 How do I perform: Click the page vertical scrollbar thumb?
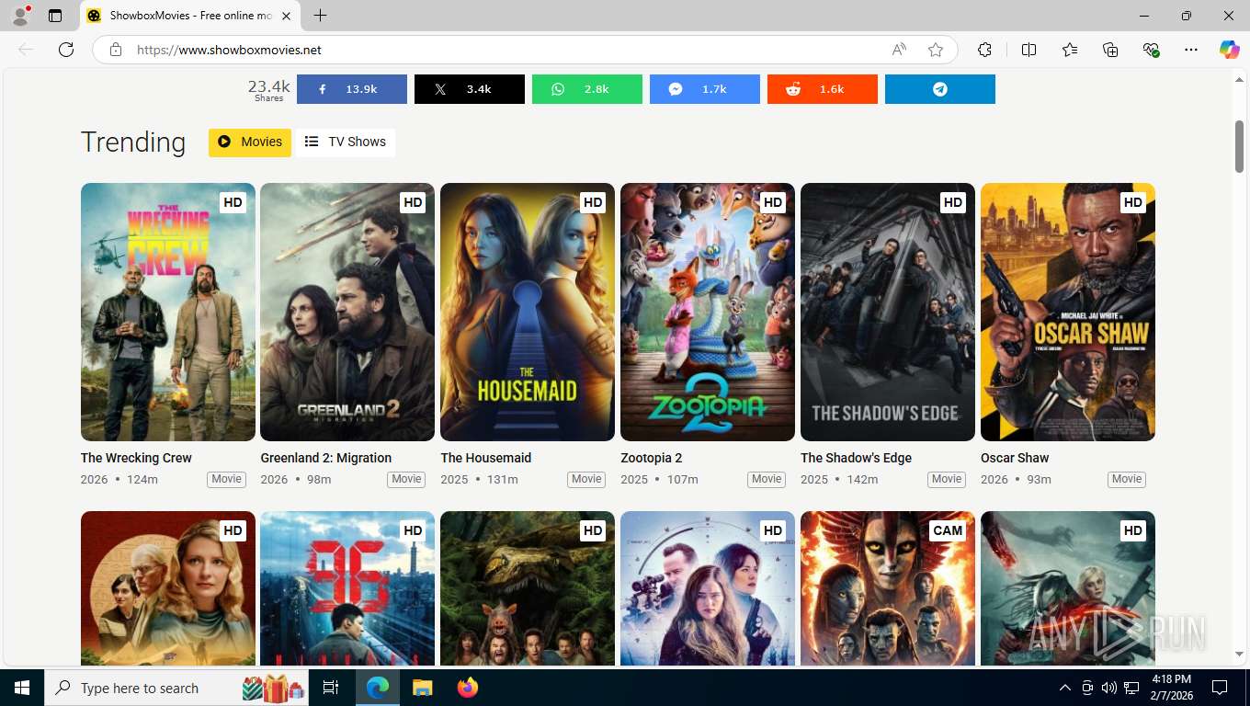1239,145
